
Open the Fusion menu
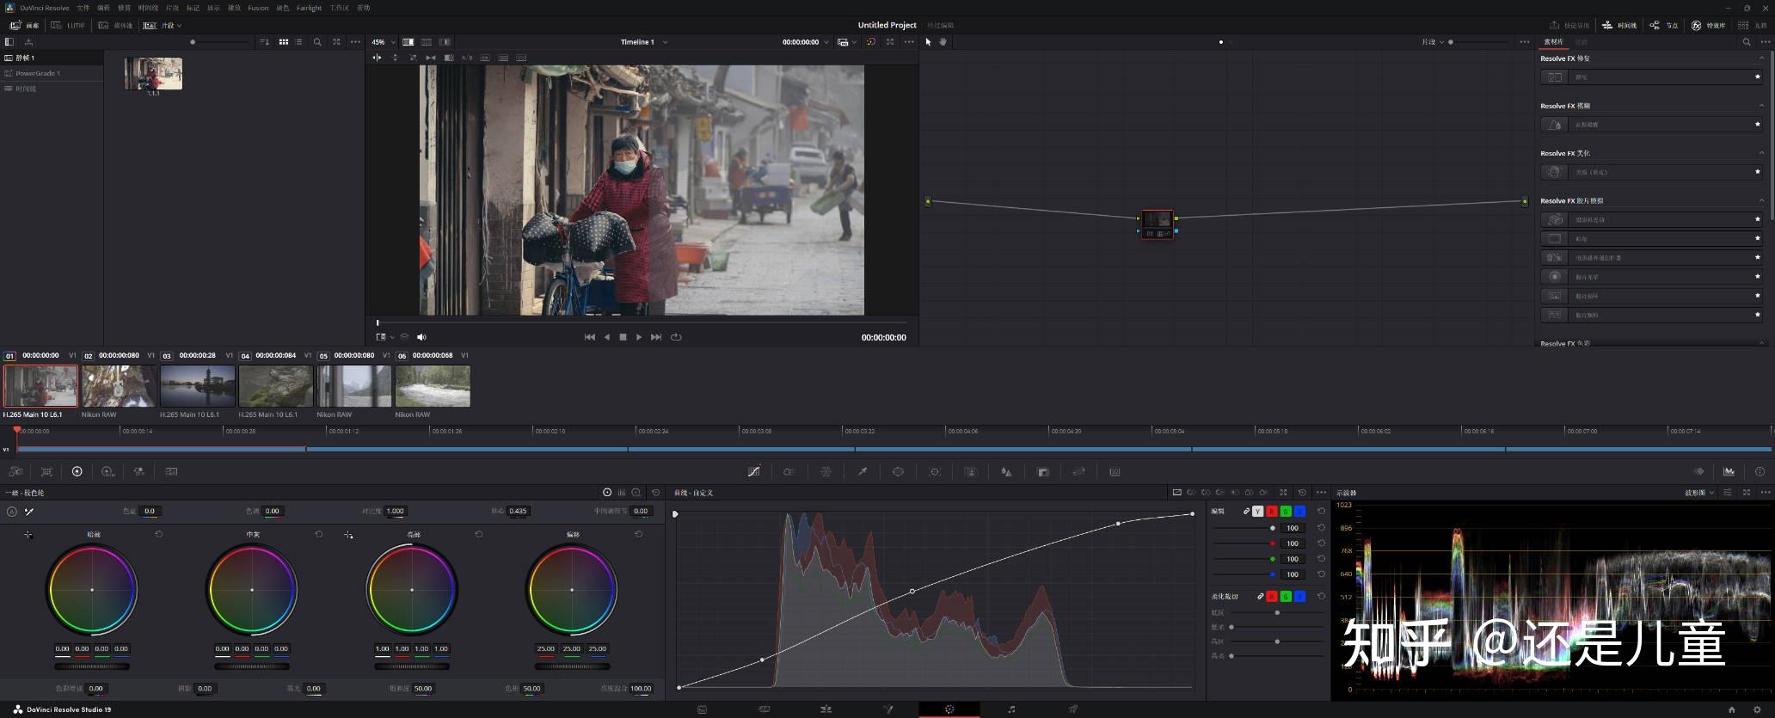point(258,8)
